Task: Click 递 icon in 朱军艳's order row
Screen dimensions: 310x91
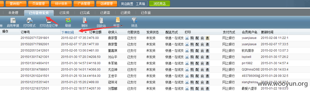Action: coord(207,63)
